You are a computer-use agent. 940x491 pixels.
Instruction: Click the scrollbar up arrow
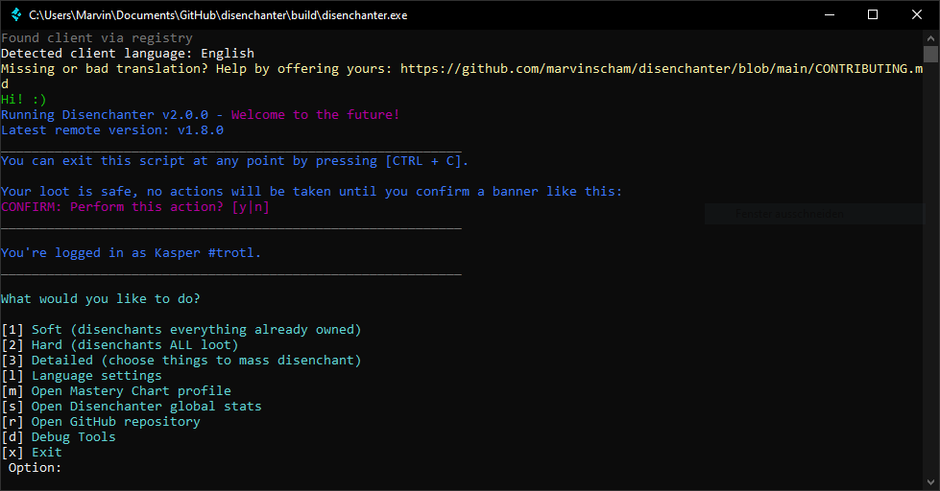point(930,36)
